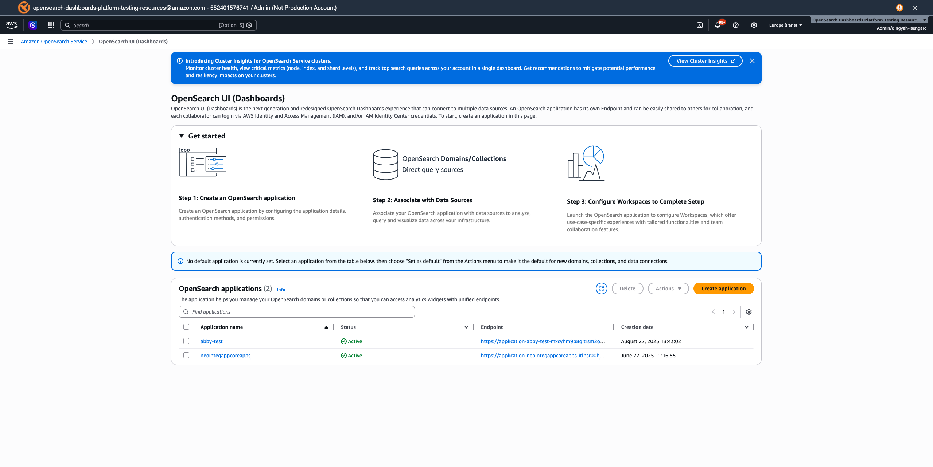Sort by Creation date column arrow
This screenshot has width=933, height=467.
747,327
